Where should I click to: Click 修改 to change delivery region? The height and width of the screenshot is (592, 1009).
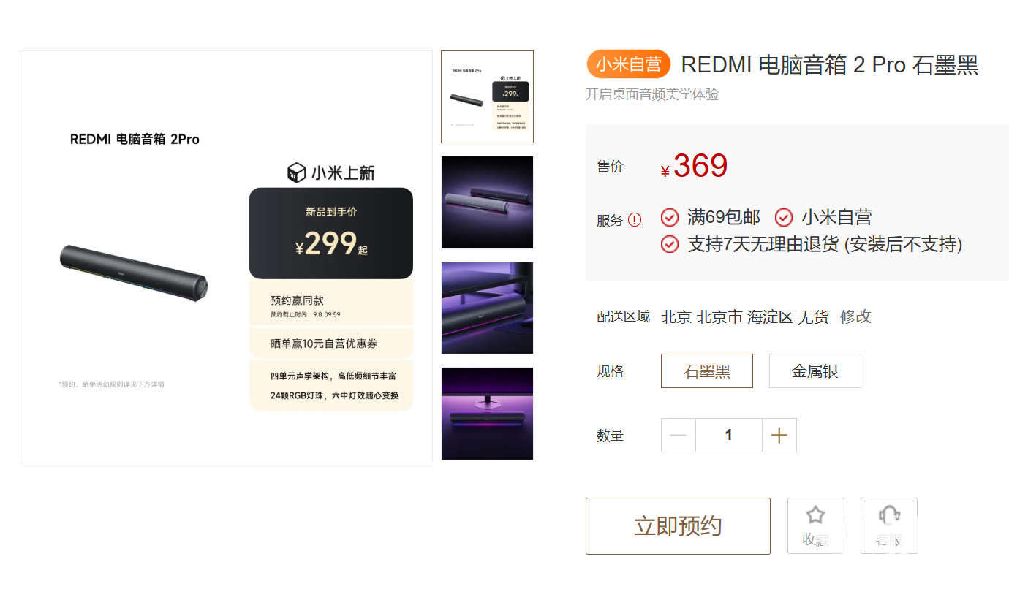(x=855, y=317)
